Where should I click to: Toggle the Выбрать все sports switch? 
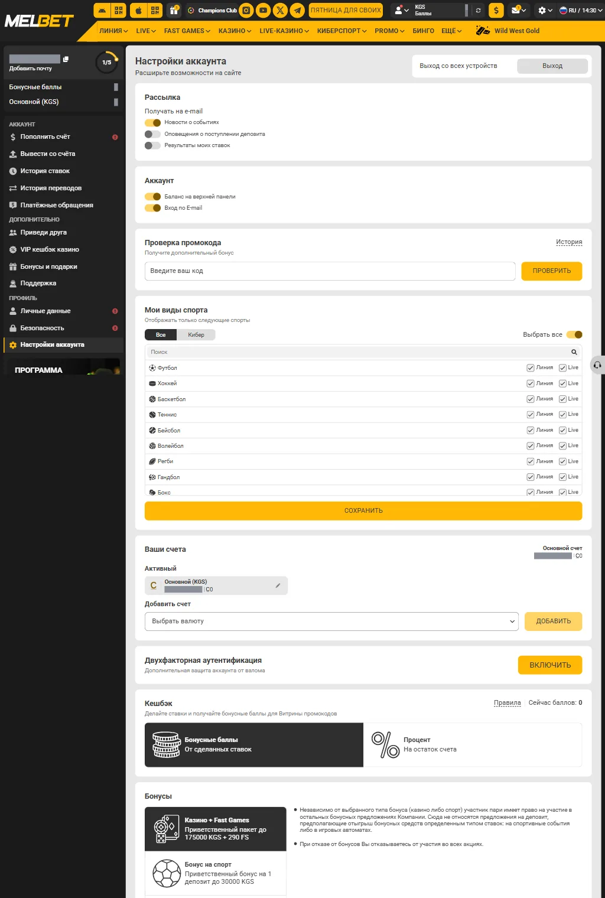point(574,334)
